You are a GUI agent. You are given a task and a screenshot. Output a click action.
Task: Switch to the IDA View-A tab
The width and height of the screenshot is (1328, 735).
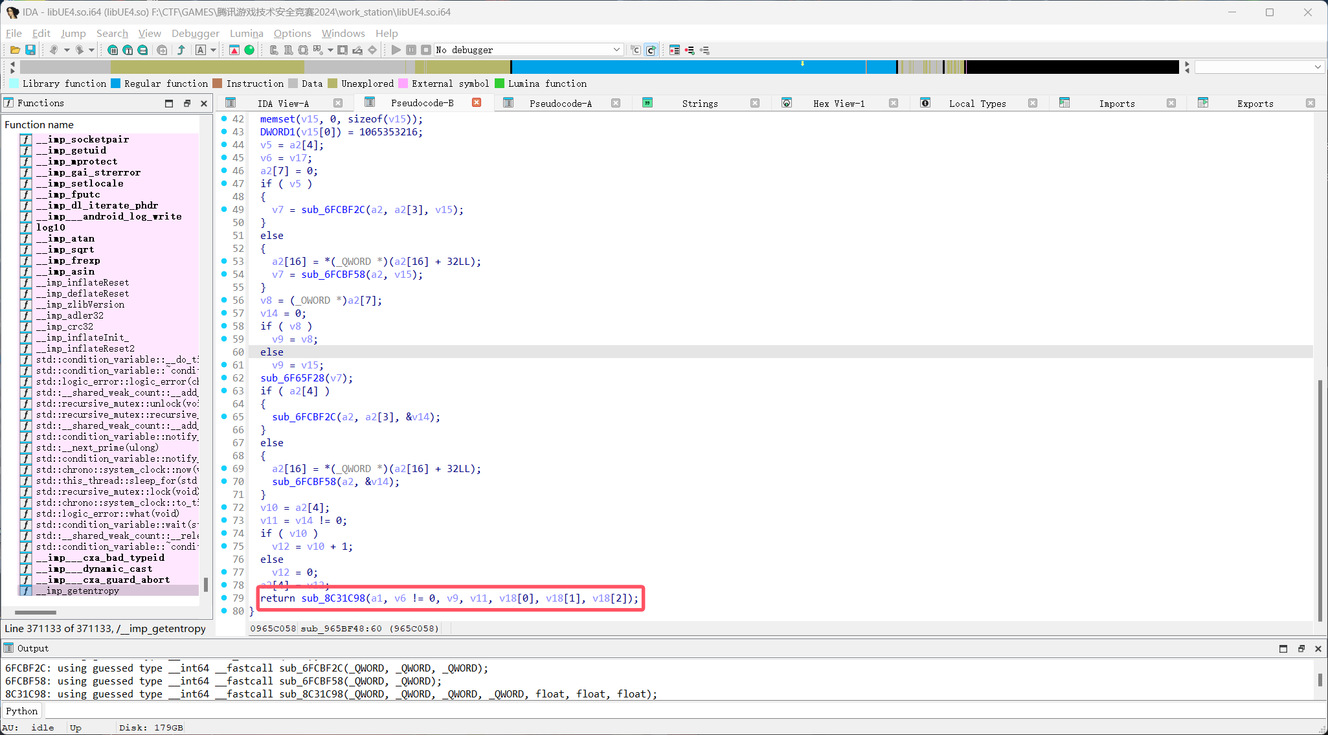[x=283, y=103]
